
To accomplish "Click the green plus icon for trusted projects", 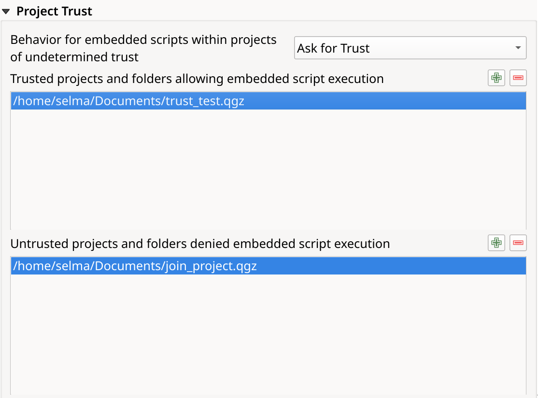I will [496, 78].
